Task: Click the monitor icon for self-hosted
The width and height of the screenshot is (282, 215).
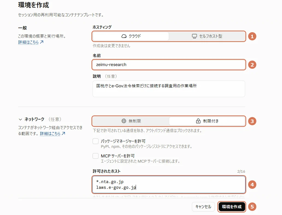Action: [x=194, y=36]
